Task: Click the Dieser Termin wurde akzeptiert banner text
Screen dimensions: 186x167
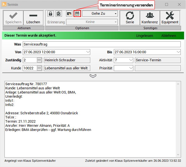Action: pos(30,36)
